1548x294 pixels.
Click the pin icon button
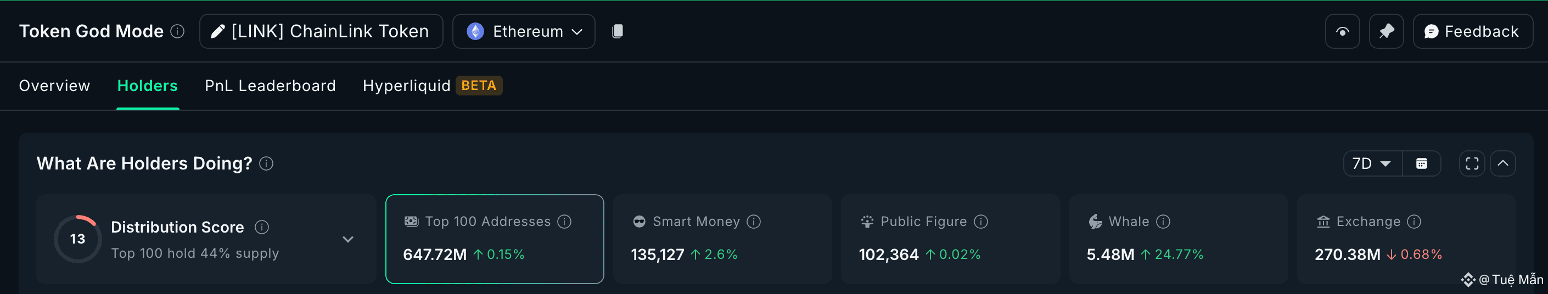point(1387,31)
